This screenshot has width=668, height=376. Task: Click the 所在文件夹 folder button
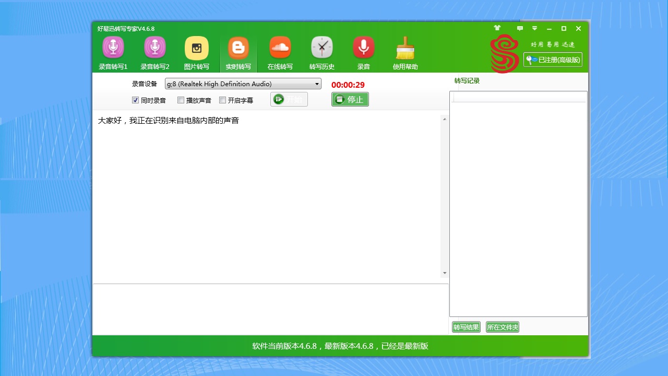[x=502, y=326]
